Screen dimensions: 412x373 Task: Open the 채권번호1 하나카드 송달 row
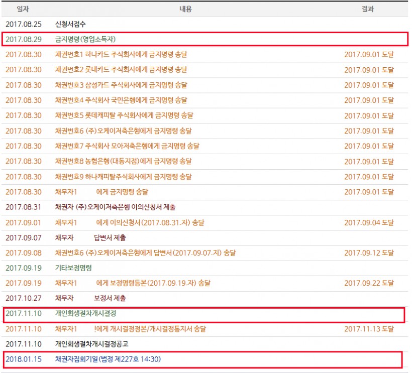pos(205,55)
